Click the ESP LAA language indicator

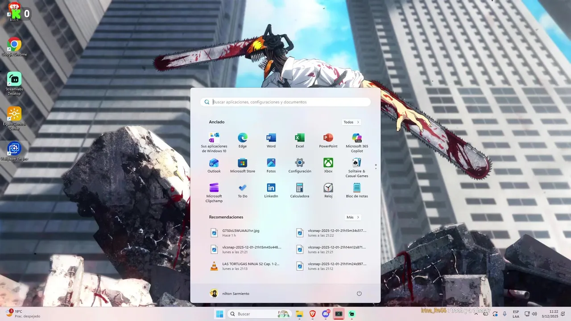tap(516, 314)
